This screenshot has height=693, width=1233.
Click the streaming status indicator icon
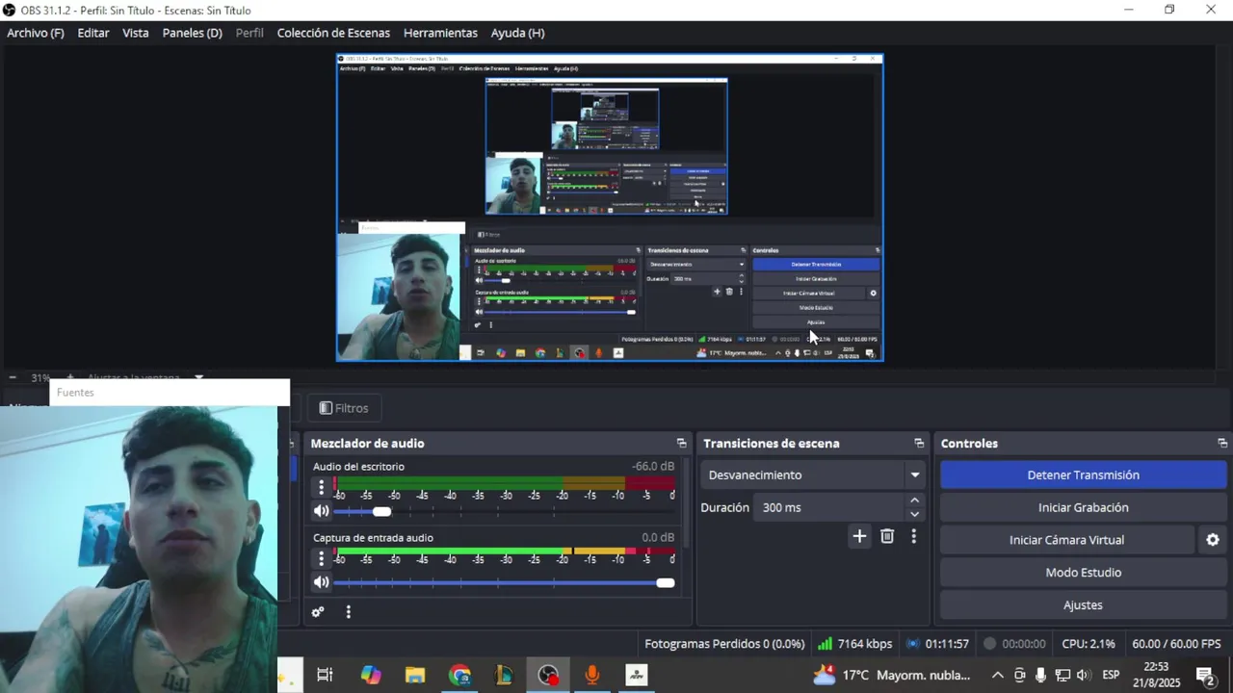913,644
